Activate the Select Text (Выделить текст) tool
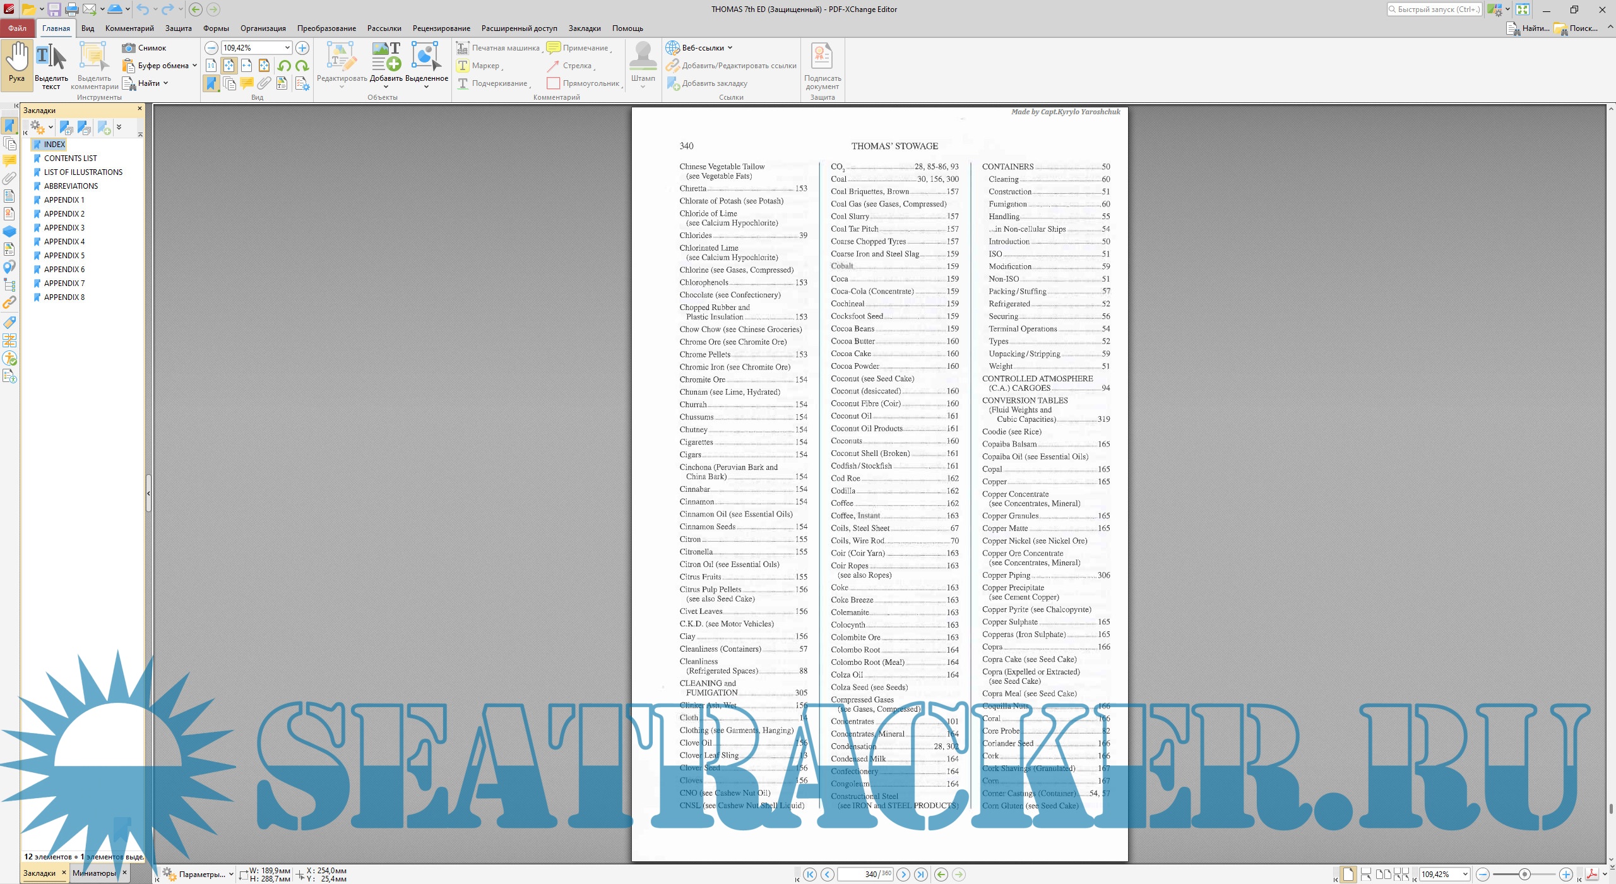This screenshot has width=1616, height=884. [x=51, y=64]
